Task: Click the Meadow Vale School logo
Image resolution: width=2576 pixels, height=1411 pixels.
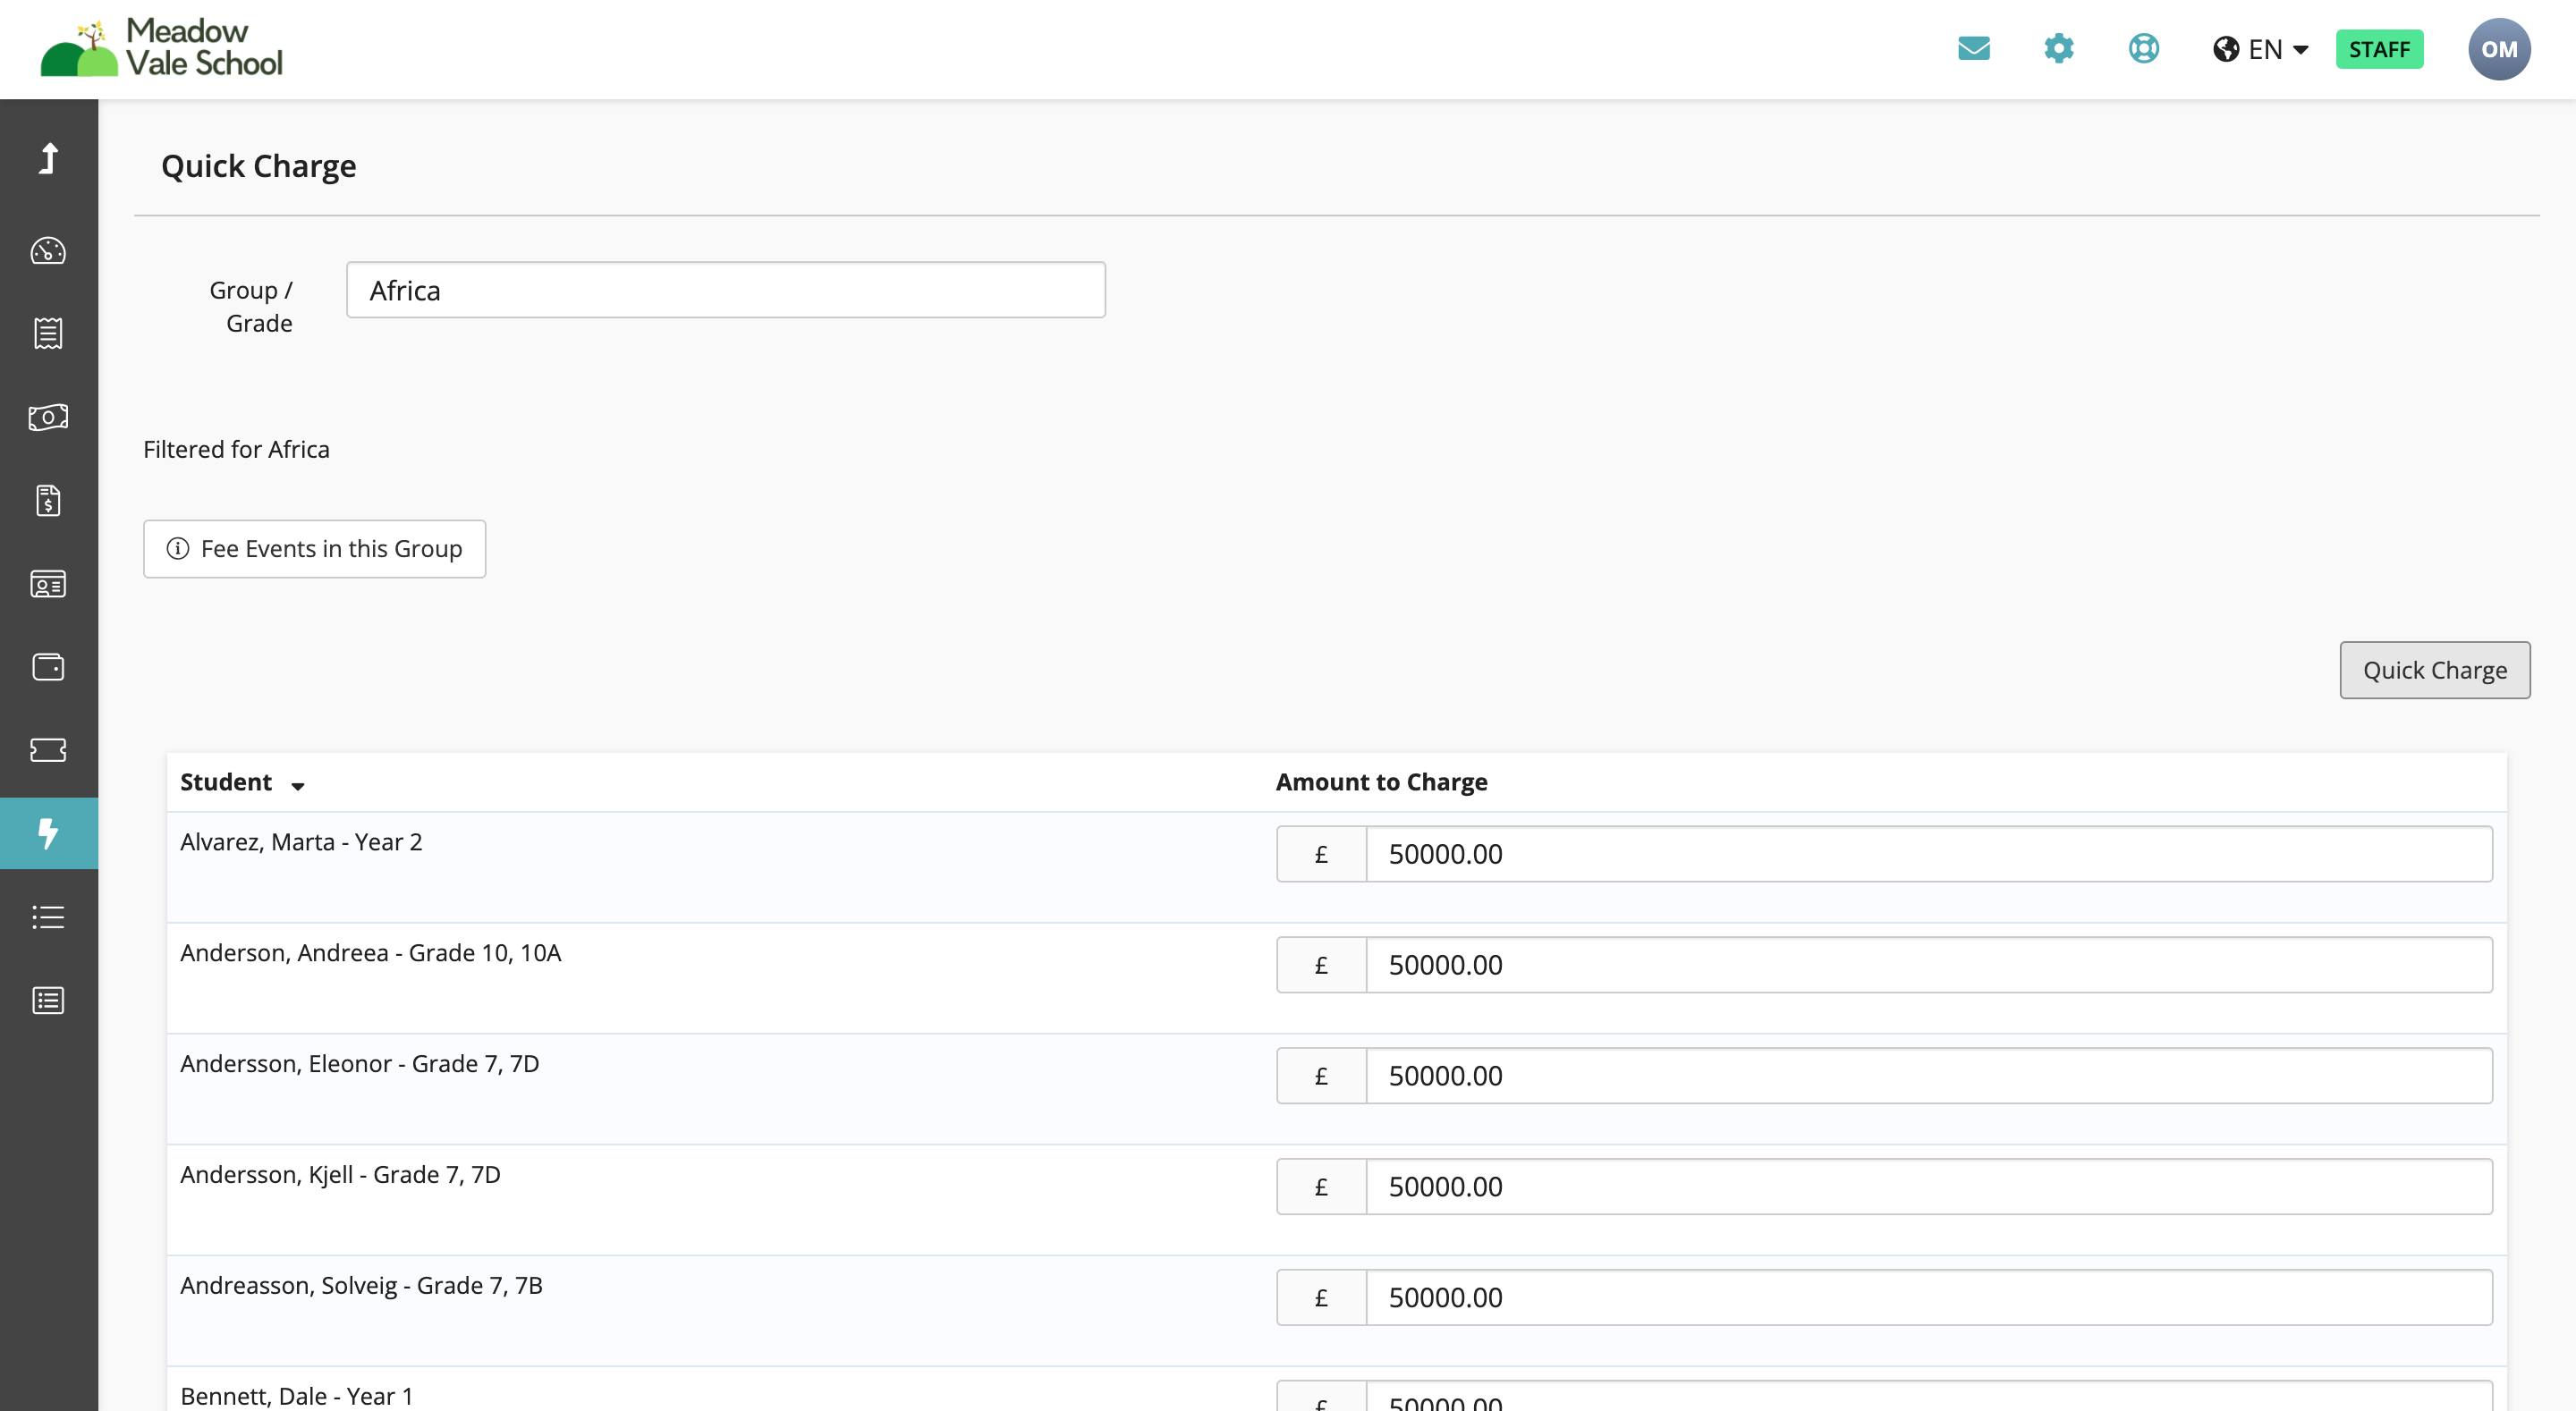Action: click(x=162, y=48)
